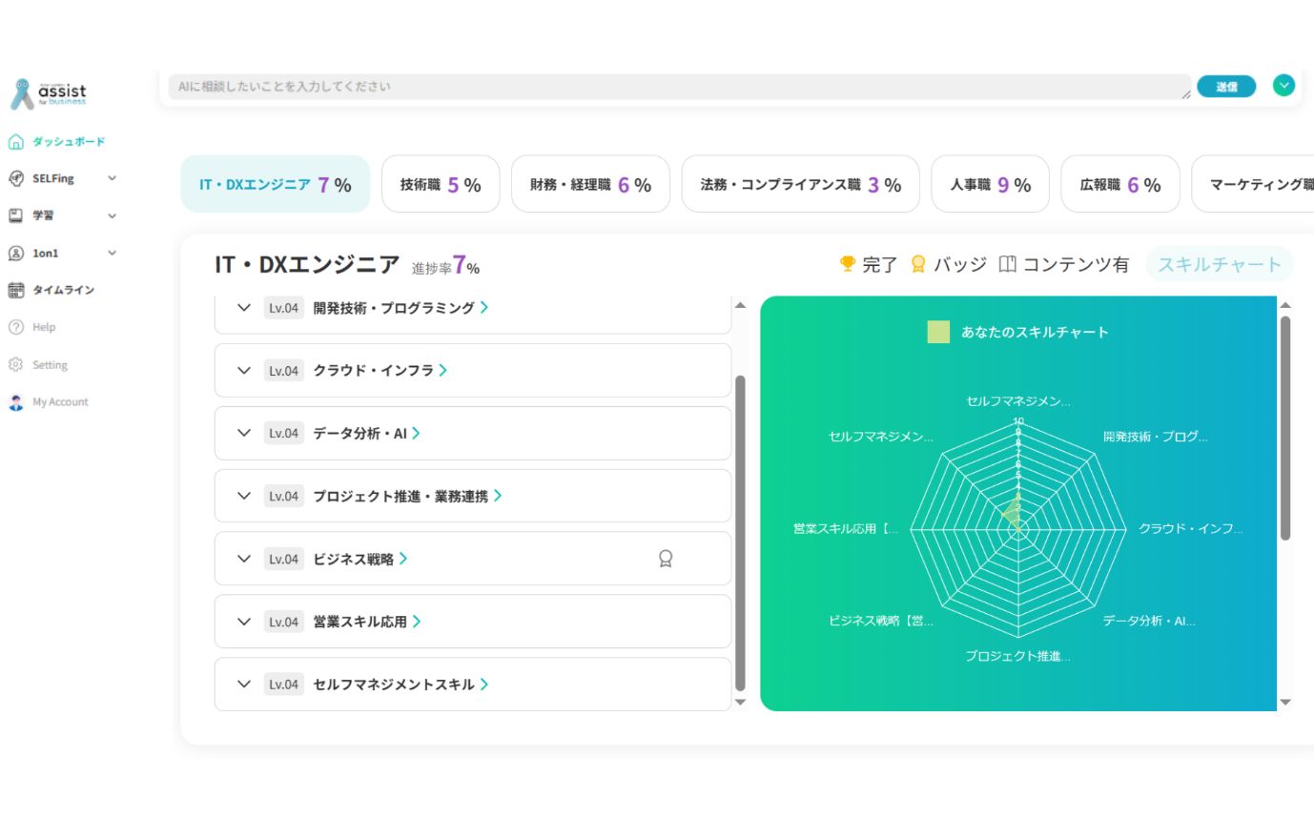Select the 人事職 9% tab
This screenshot has width=1314, height=818.
pyautogui.click(x=990, y=185)
